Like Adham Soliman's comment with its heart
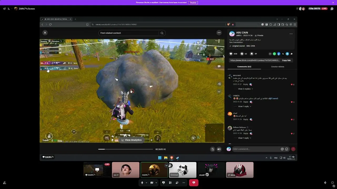Image resolution: width=337 pixels, height=189 pixels. (292, 134)
